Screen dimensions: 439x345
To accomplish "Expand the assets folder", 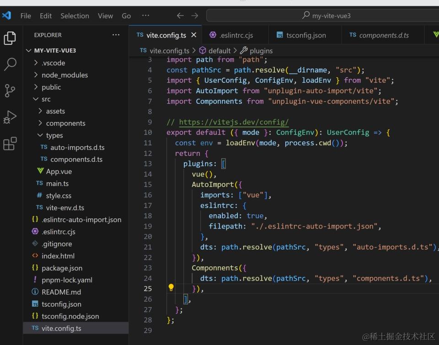I will (40, 111).
